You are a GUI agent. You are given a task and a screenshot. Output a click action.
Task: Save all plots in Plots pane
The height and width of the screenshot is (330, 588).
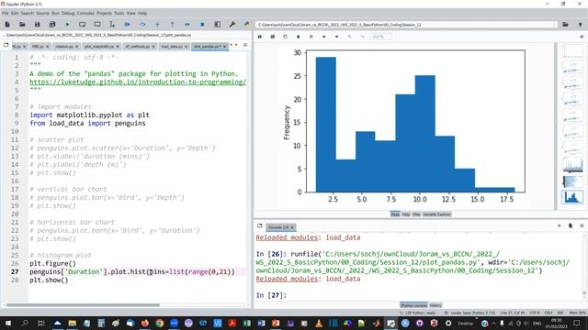[x=273, y=37]
